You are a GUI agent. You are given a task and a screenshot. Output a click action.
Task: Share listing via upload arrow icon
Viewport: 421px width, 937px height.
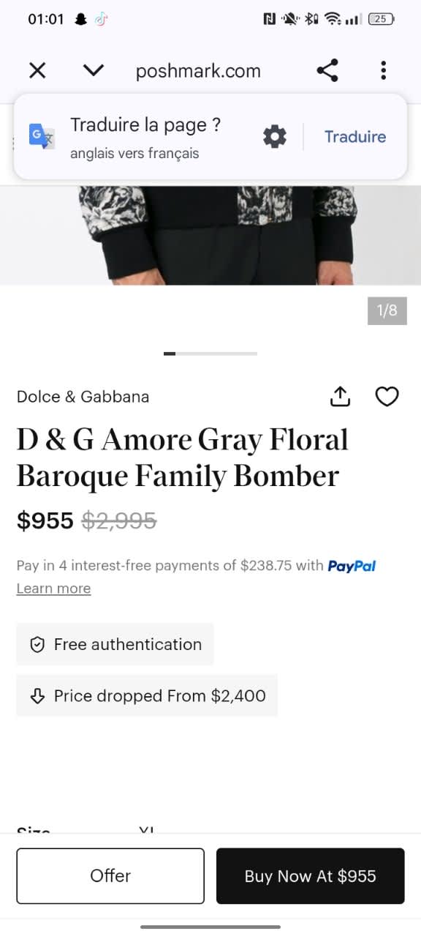point(341,397)
